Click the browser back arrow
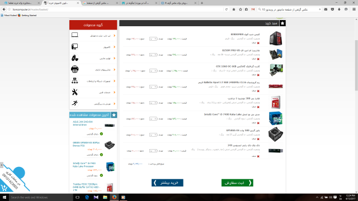The height and width of the screenshot is (201, 358). pos(4,9)
